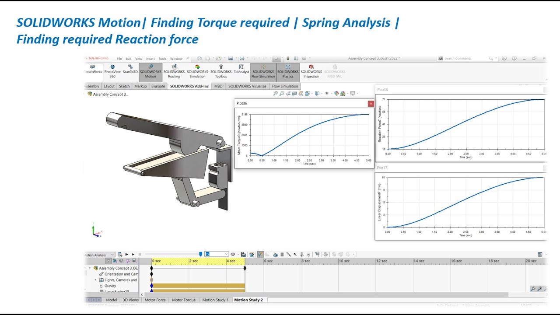Click the Save icon in title toolbar
The height and width of the screenshot is (315, 560).
click(231, 58)
